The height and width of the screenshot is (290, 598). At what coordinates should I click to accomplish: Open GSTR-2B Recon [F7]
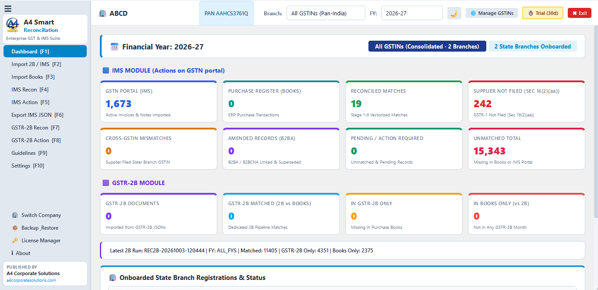pyautogui.click(x=45, y=127)
